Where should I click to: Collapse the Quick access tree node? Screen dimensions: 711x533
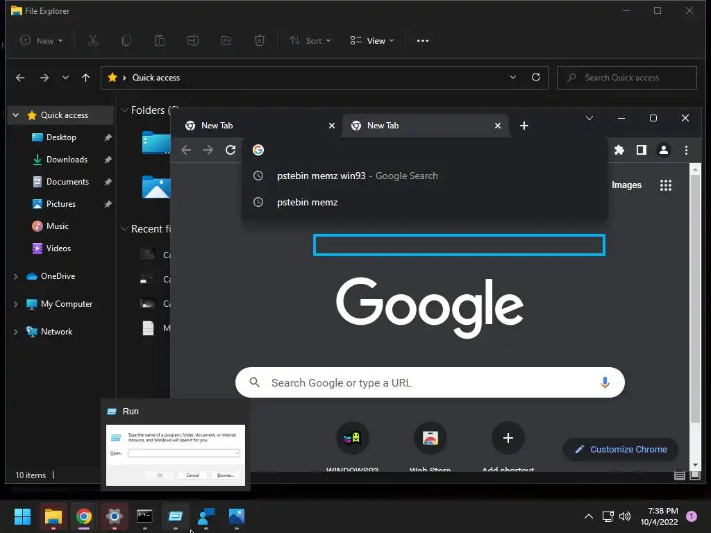(16, 115)
